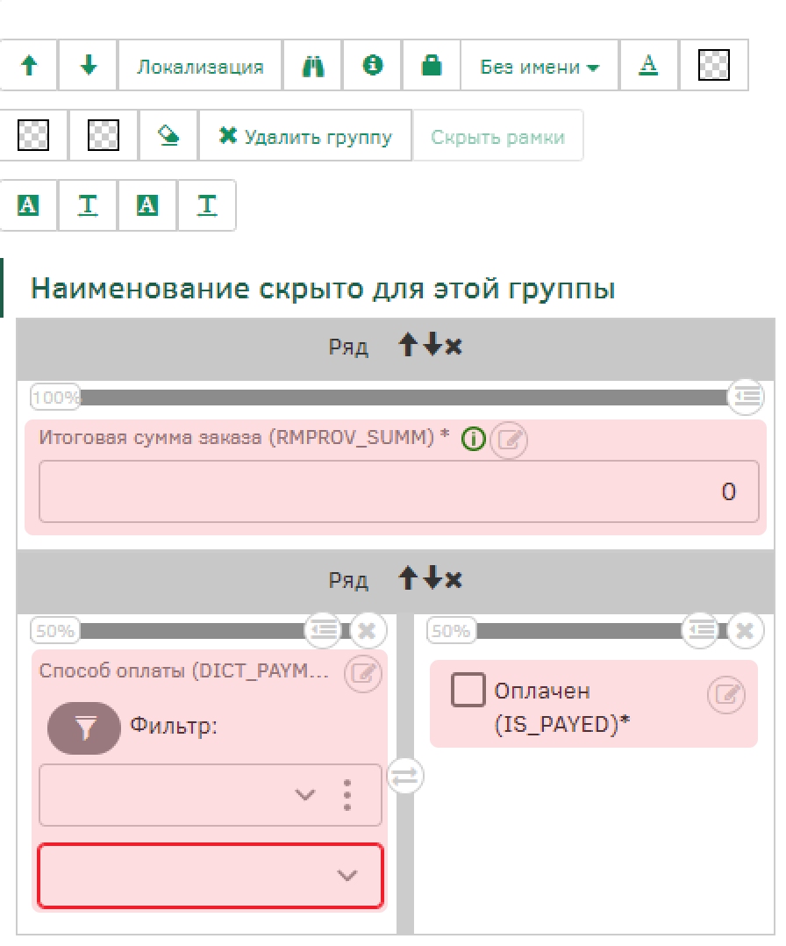Screen dimensions: 786x946
Task: Toggle the Оплачен (IS_PAYED) checkbox
Action: click(468, 691)
